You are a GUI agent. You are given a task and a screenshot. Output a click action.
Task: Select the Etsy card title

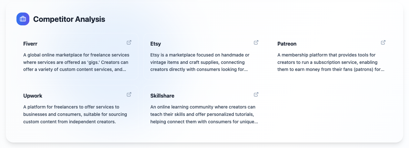coord(155,44)
